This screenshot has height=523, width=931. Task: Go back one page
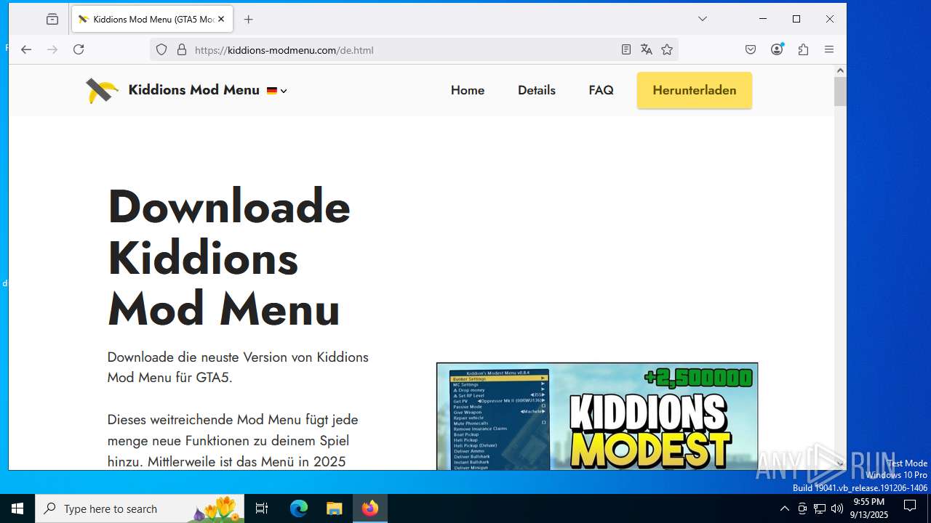click(x=26, y=49)
